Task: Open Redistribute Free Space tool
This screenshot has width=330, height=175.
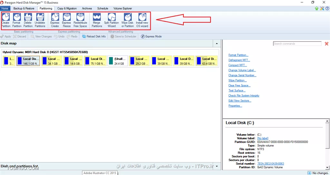Action: click(80, 20)
